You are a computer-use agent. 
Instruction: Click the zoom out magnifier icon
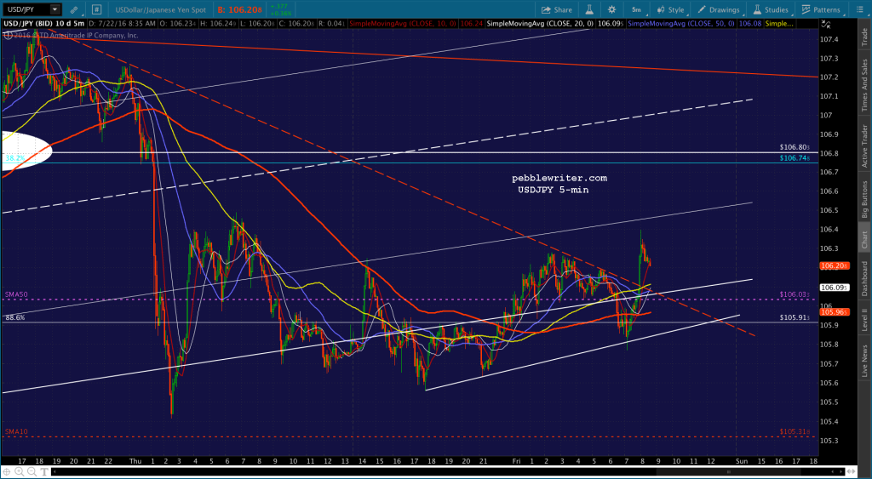30,472
